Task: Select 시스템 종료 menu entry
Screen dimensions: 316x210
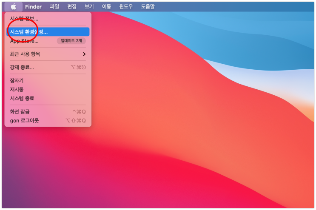Action: coord(48,98)
